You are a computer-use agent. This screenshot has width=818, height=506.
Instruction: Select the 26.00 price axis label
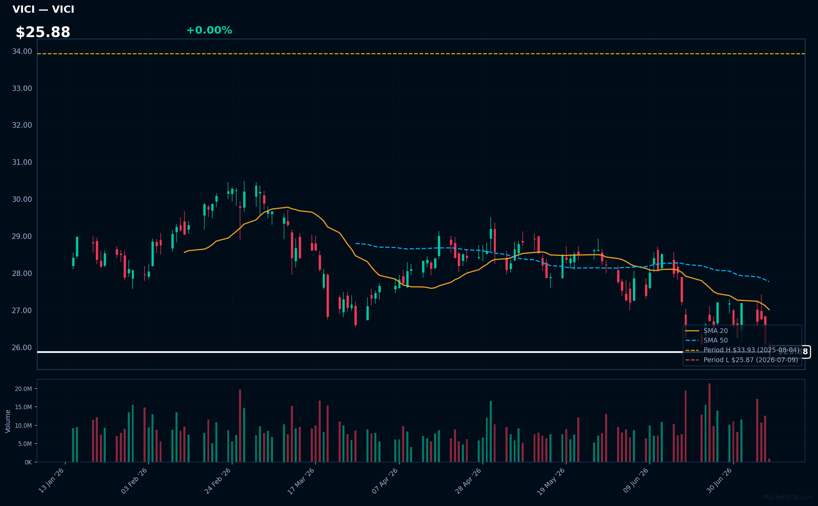pyautogui.click(x=22, y=348)
